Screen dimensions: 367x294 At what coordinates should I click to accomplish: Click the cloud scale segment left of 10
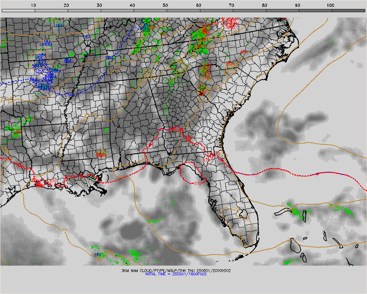19,10
